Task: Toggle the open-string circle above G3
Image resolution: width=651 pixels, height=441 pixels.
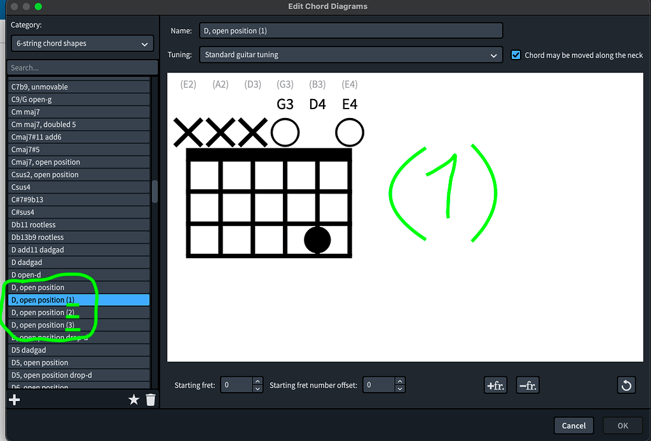Action: (285, 132)
